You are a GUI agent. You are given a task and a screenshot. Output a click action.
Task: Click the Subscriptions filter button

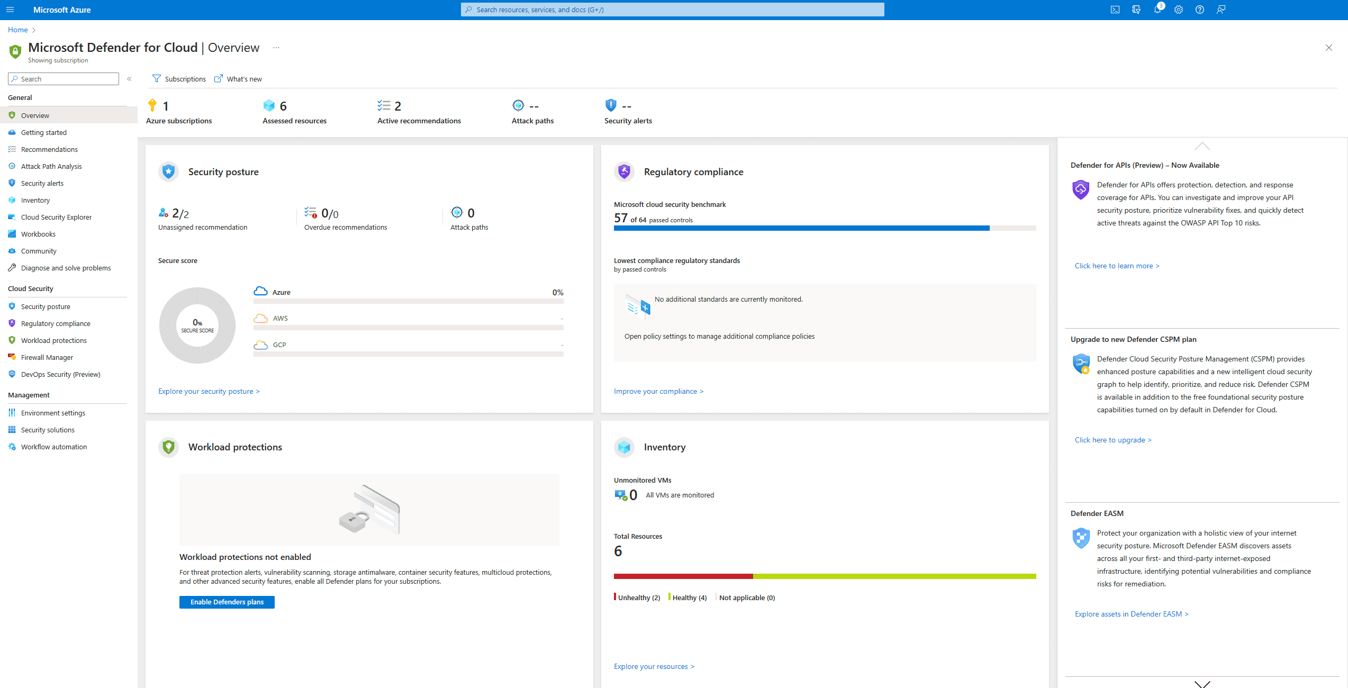point(179,79)
